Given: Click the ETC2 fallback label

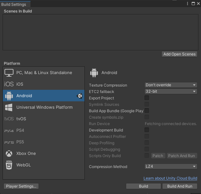Looking at the screenshot, I should point(101,92).
